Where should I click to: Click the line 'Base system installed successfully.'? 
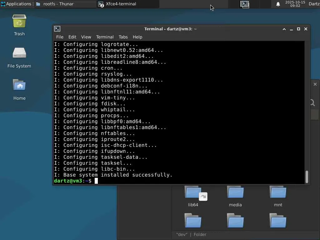pyautogui.click(x=118, y=175)
